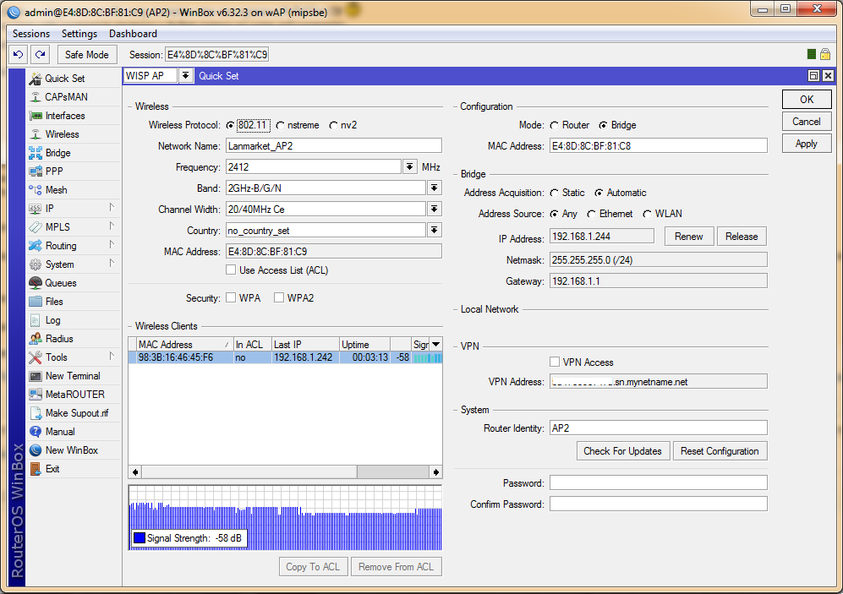Image resolution: width=843 pixels, height=594 pixels.
Task: Open Radius settings icon
Action: click(36, 339)
